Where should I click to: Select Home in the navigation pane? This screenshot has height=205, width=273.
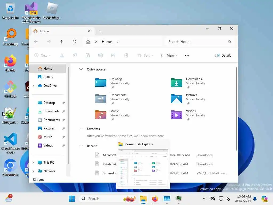[48, 69]
